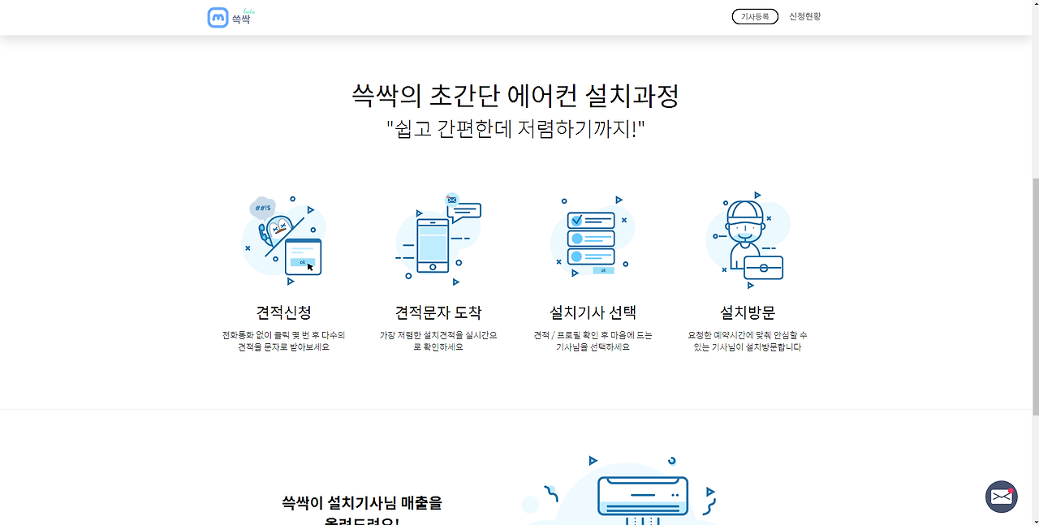
Task: Go to the 신청현황 menu
Action: [x=805, y=16]
